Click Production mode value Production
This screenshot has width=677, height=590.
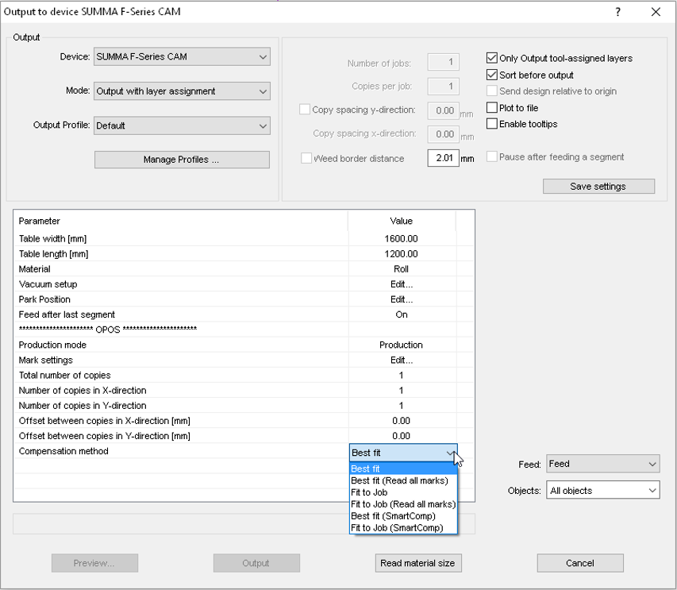401,345
